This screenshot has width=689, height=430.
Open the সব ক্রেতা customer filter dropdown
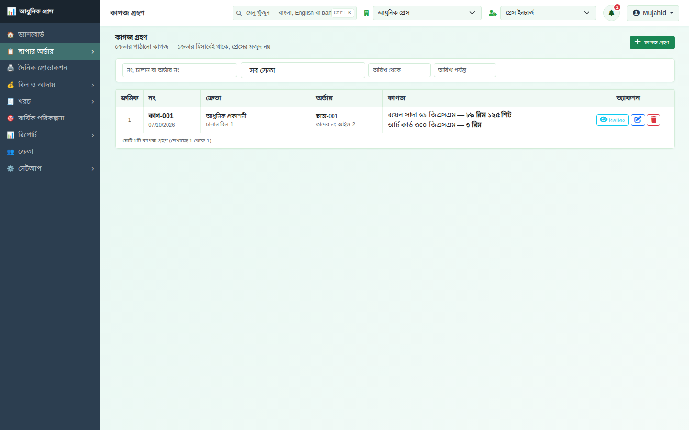click(303, 70)
